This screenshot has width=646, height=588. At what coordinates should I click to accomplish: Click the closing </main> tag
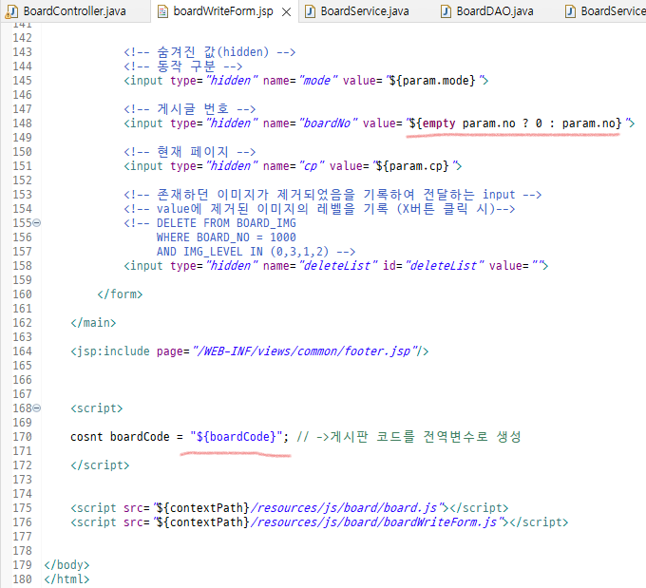click(93, 323)
